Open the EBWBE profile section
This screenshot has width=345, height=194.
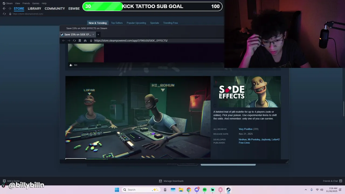tap(74, 9)
